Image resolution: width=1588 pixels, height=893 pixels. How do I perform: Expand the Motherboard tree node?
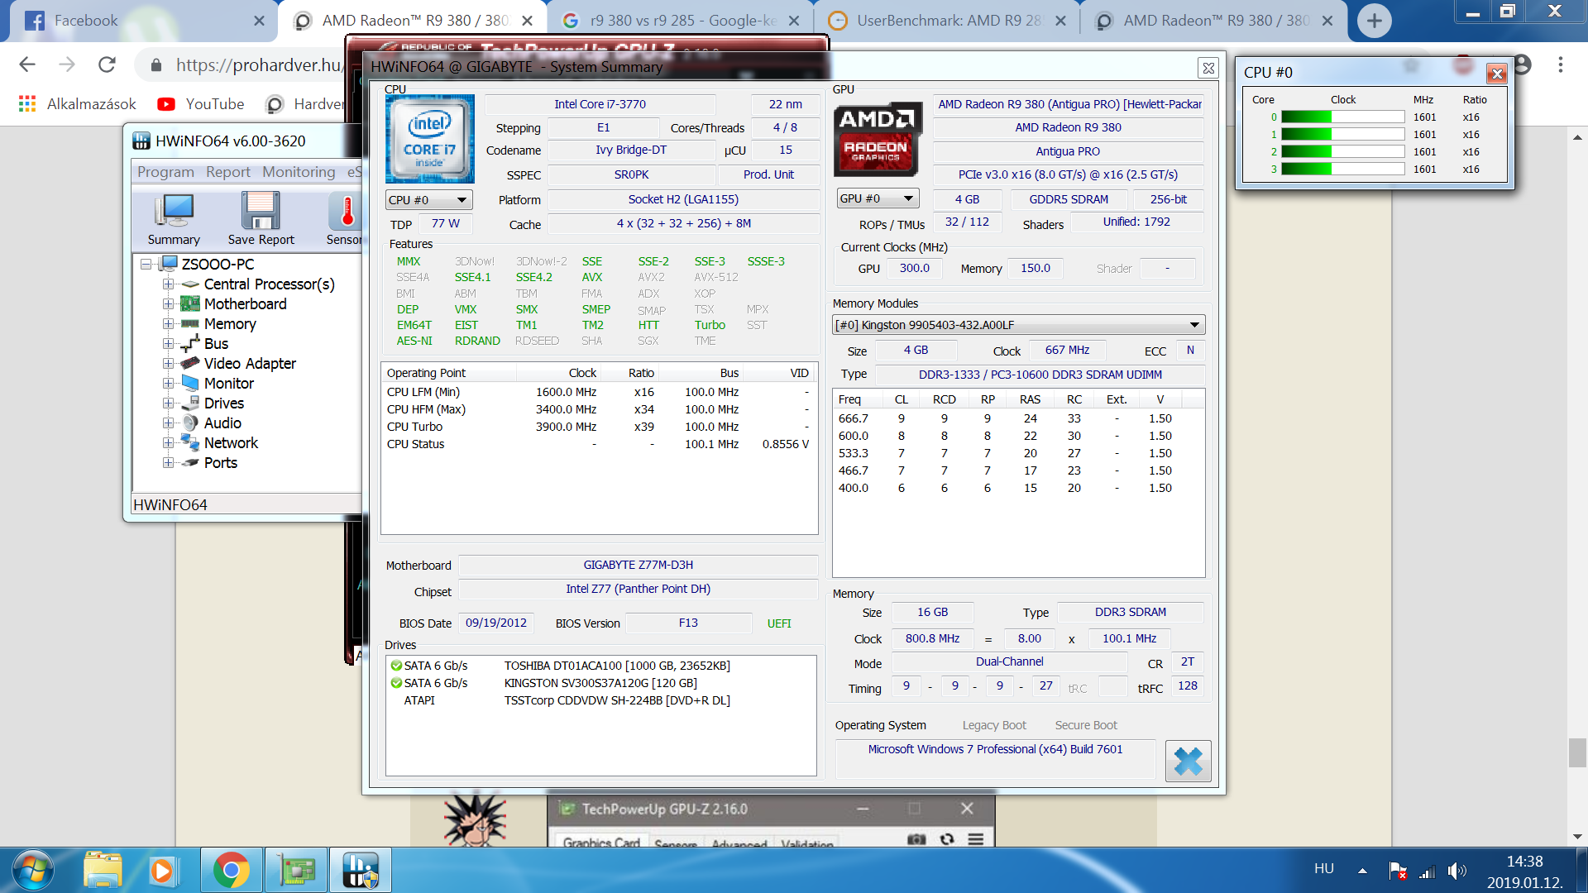click(x=168, y=304)
